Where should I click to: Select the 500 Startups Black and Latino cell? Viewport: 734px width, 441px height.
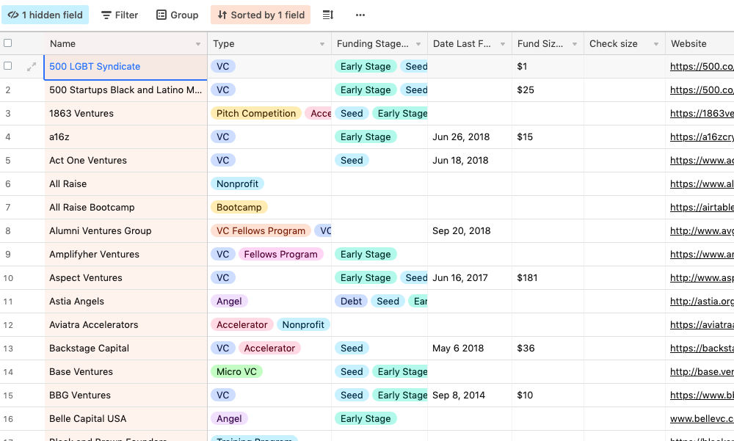[x=126, y=90]
